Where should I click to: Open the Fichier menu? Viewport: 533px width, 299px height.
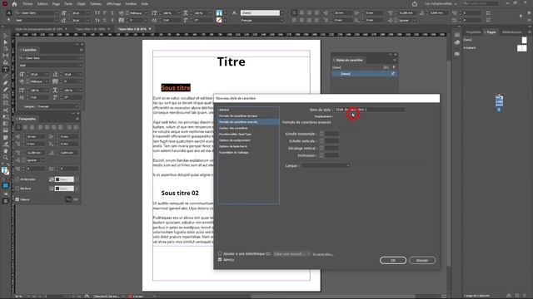(27, 3)
